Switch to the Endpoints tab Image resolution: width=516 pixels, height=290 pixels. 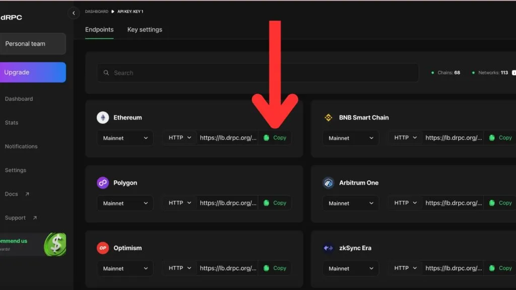click(99, 30)
